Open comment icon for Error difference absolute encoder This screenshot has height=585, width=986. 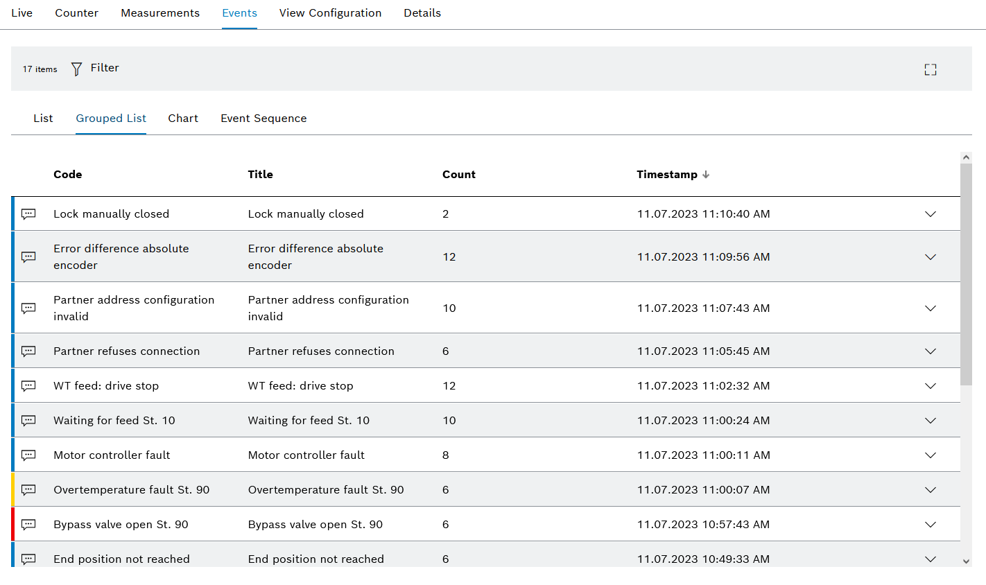pyautogui.click(x=28, y=257)
